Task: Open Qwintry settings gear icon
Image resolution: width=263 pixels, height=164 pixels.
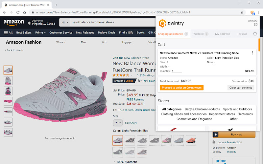Action: pyautogui.click(x=255, y=34)
